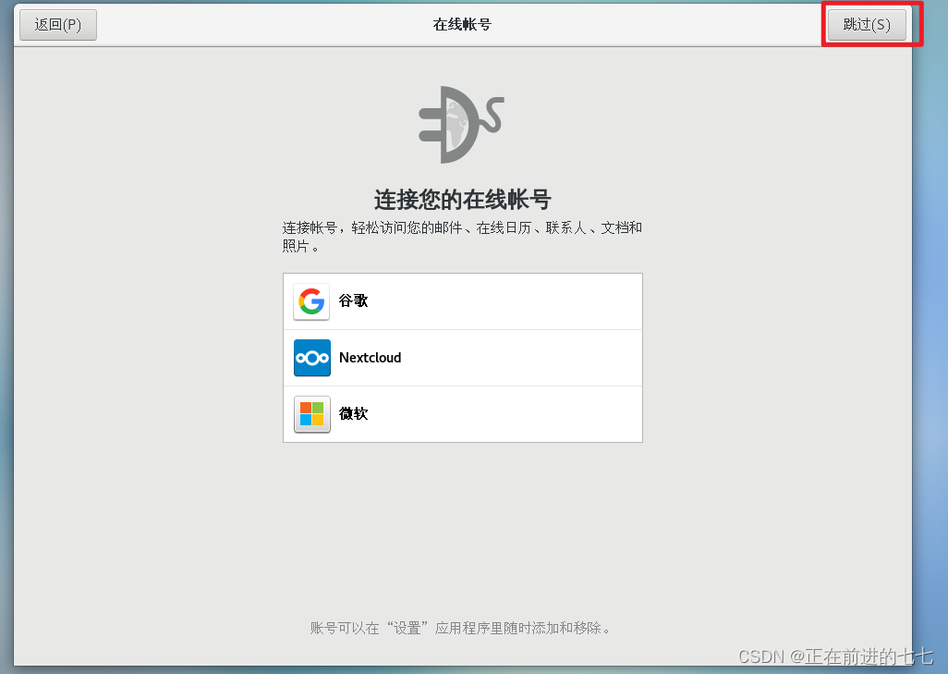Click the online accounts plug icon
The image size is (948, 674).
[x=461, y=125]
